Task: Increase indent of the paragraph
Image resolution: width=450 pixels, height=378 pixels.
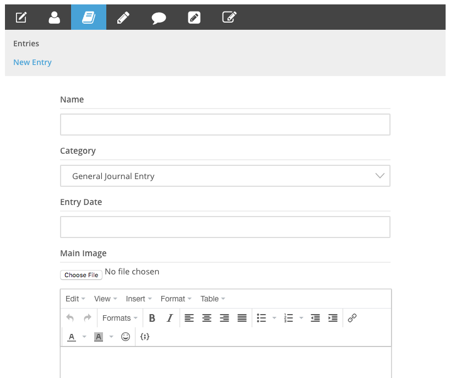Action: coord(333,318)
